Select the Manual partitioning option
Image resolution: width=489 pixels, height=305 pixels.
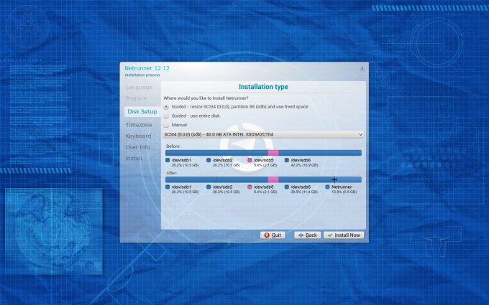pyautogui.click(x=167, y=125)
